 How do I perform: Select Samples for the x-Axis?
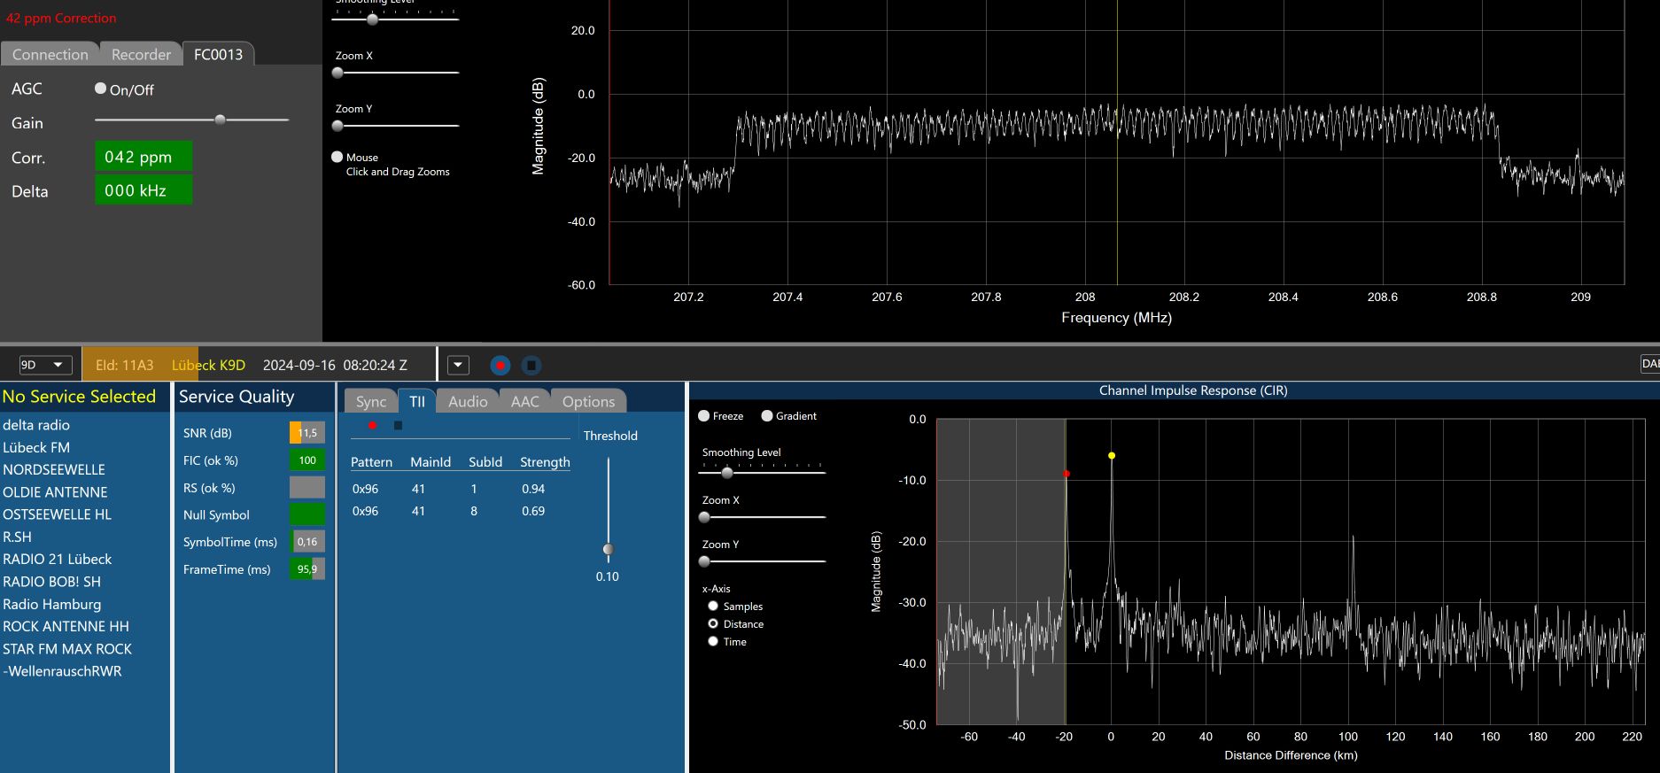tap(713, 607)
